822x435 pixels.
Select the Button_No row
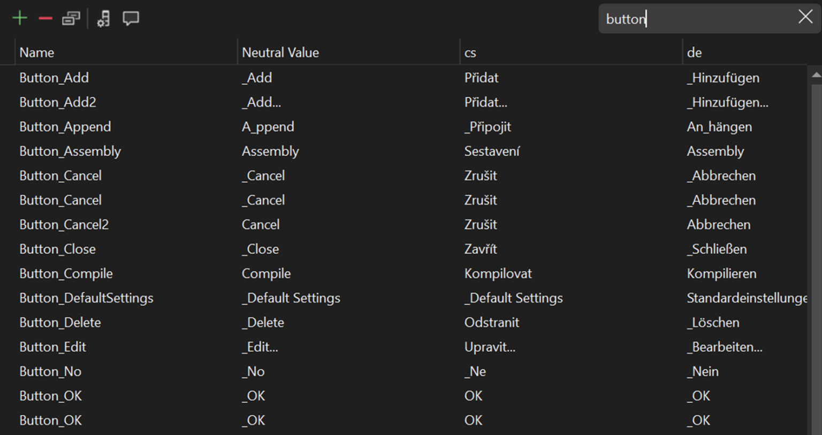coord(50,371)
